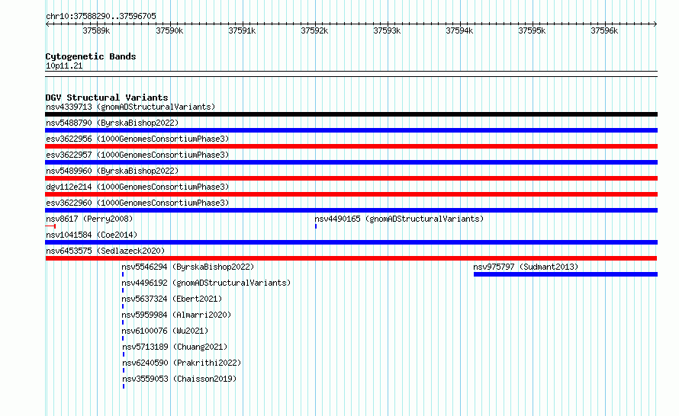
Task: Click the 37592k ruler position
Action: click(x=314, y=30)
